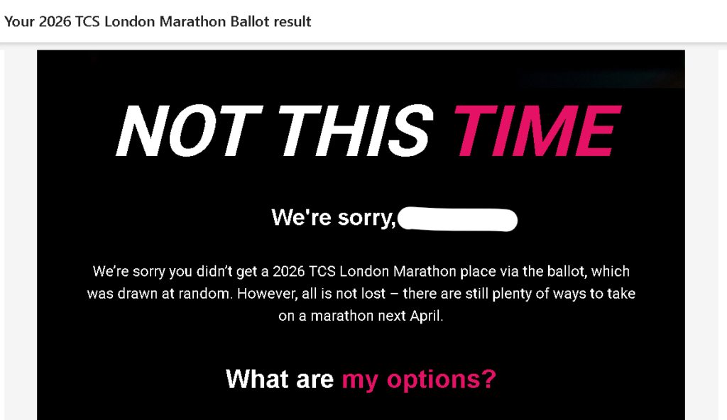Click "on a marathon next April." line
The height and width of the screenshot is (420, 727).
pyautogui.click(x=361, y=316)
